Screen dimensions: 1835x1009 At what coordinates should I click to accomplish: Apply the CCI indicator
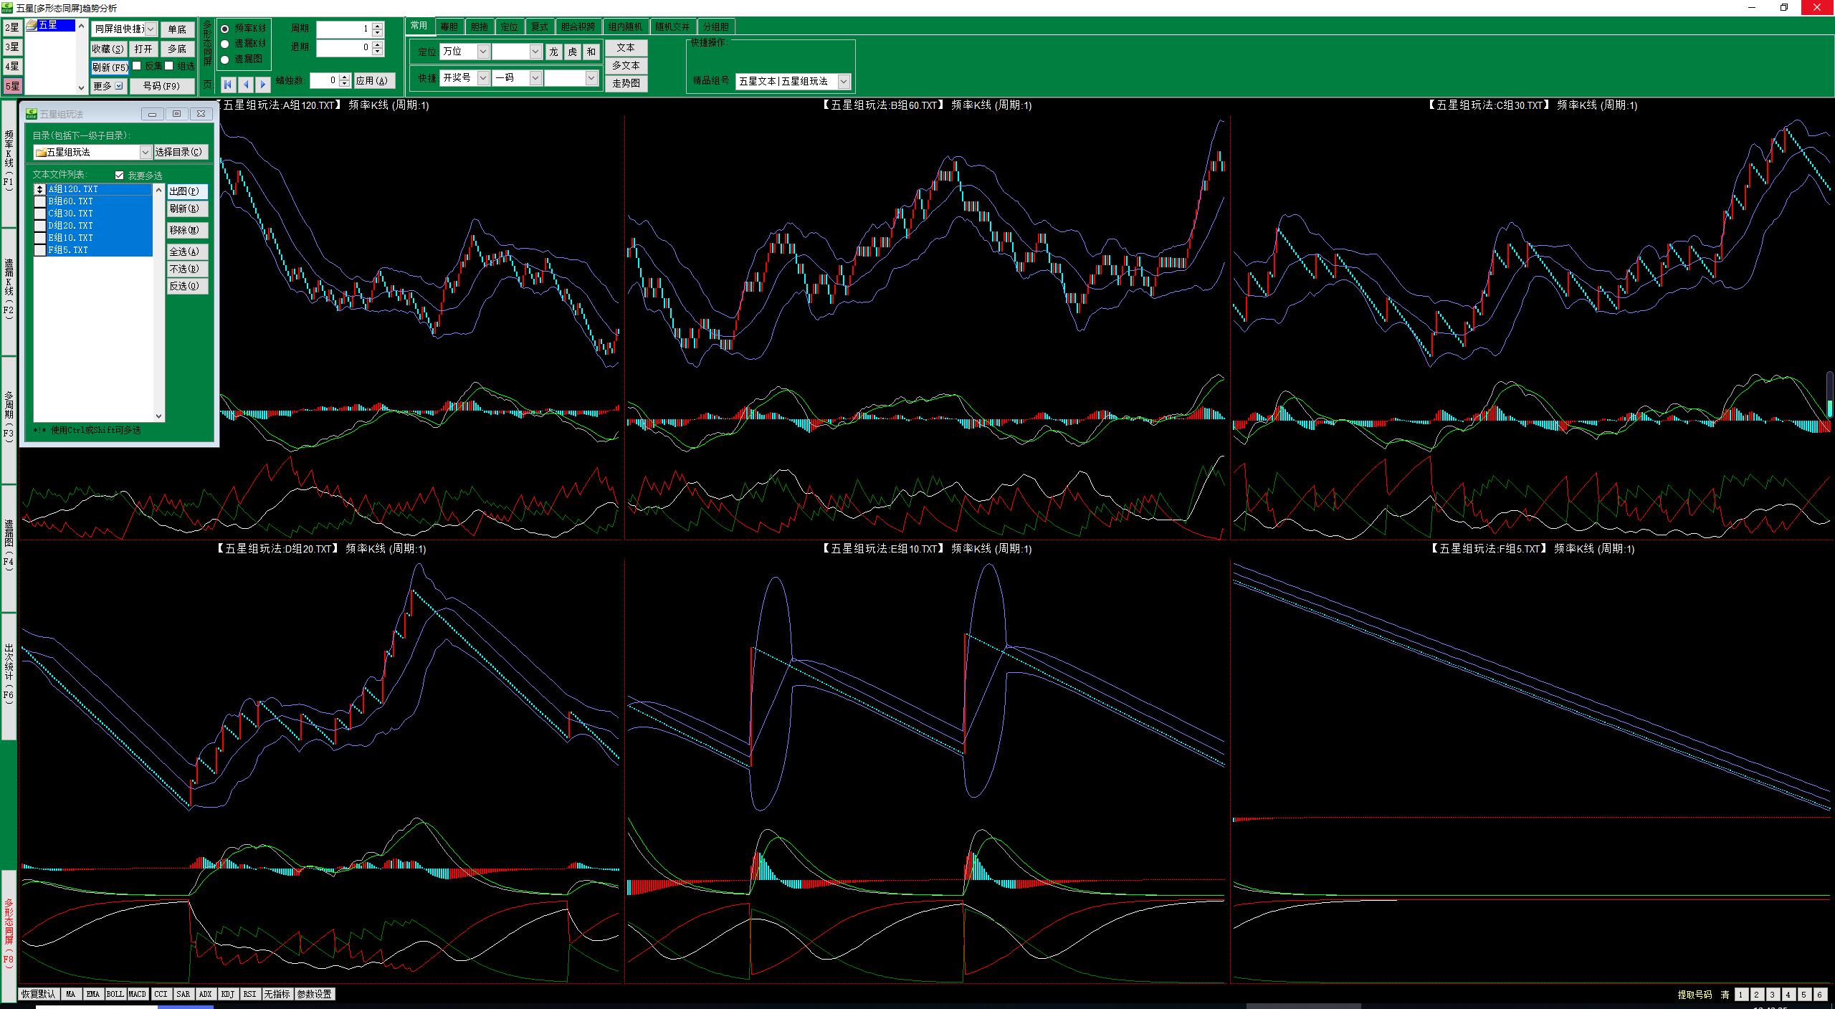tap(161, 994)
